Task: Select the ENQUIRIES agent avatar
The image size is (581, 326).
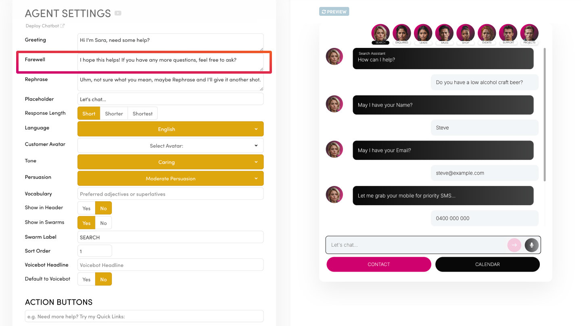Action: 401,33
